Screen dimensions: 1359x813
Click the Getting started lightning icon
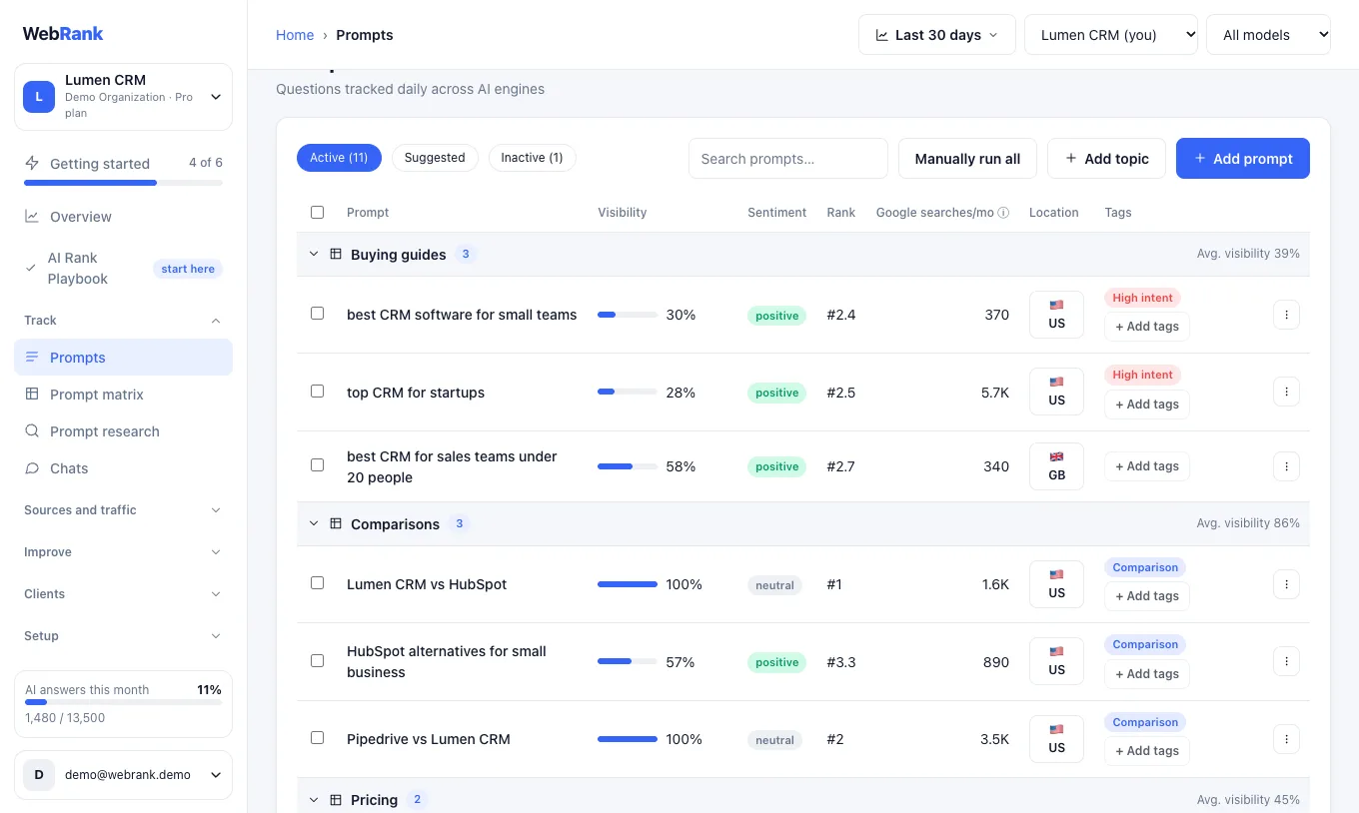(x=32, y=163)
